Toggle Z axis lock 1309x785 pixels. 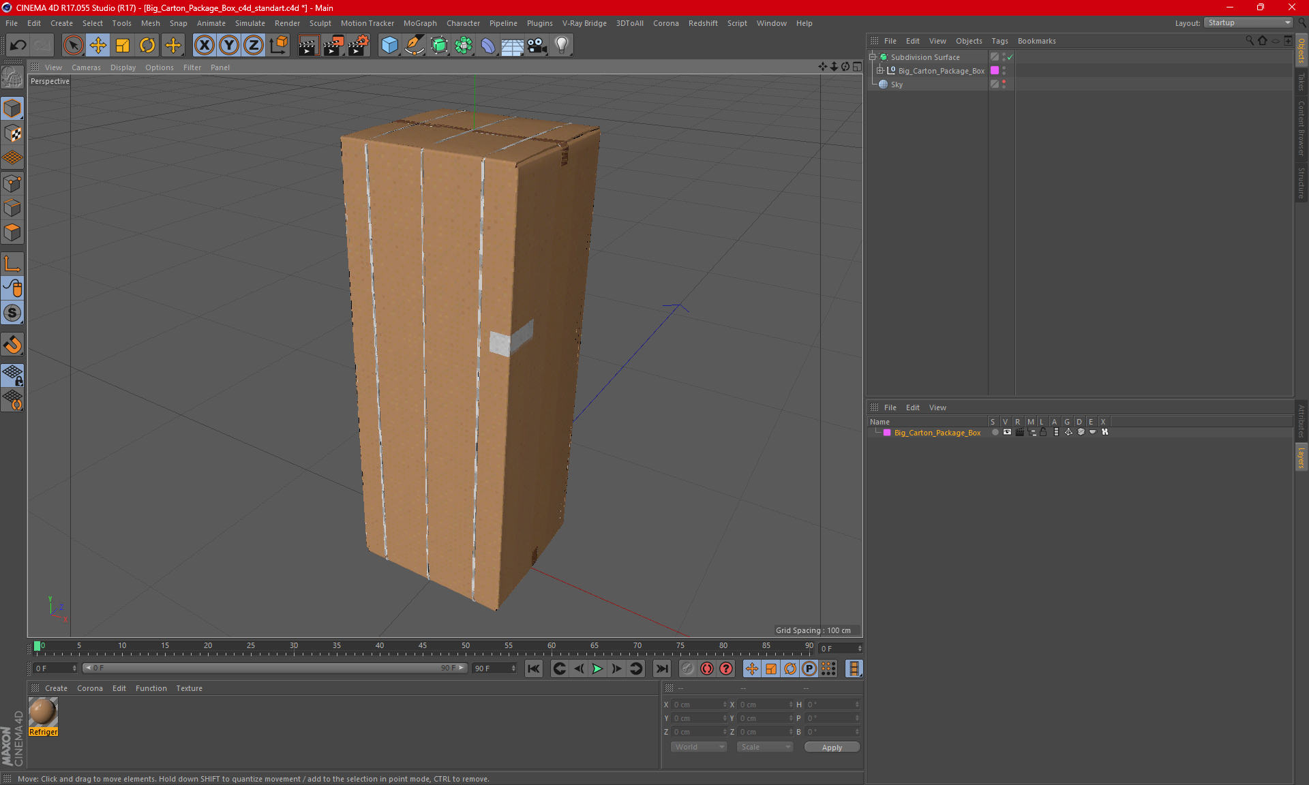tap(254, 46)
